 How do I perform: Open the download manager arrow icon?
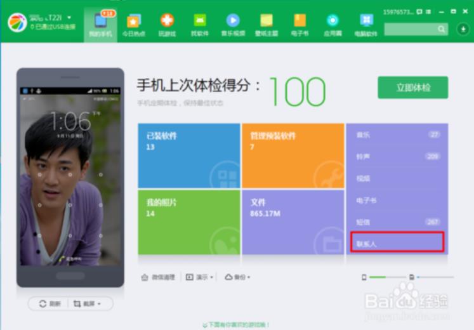coord(463,29)
